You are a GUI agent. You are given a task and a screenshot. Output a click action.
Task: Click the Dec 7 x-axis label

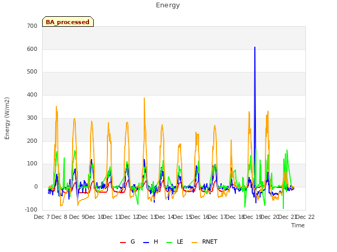[42, 217]
